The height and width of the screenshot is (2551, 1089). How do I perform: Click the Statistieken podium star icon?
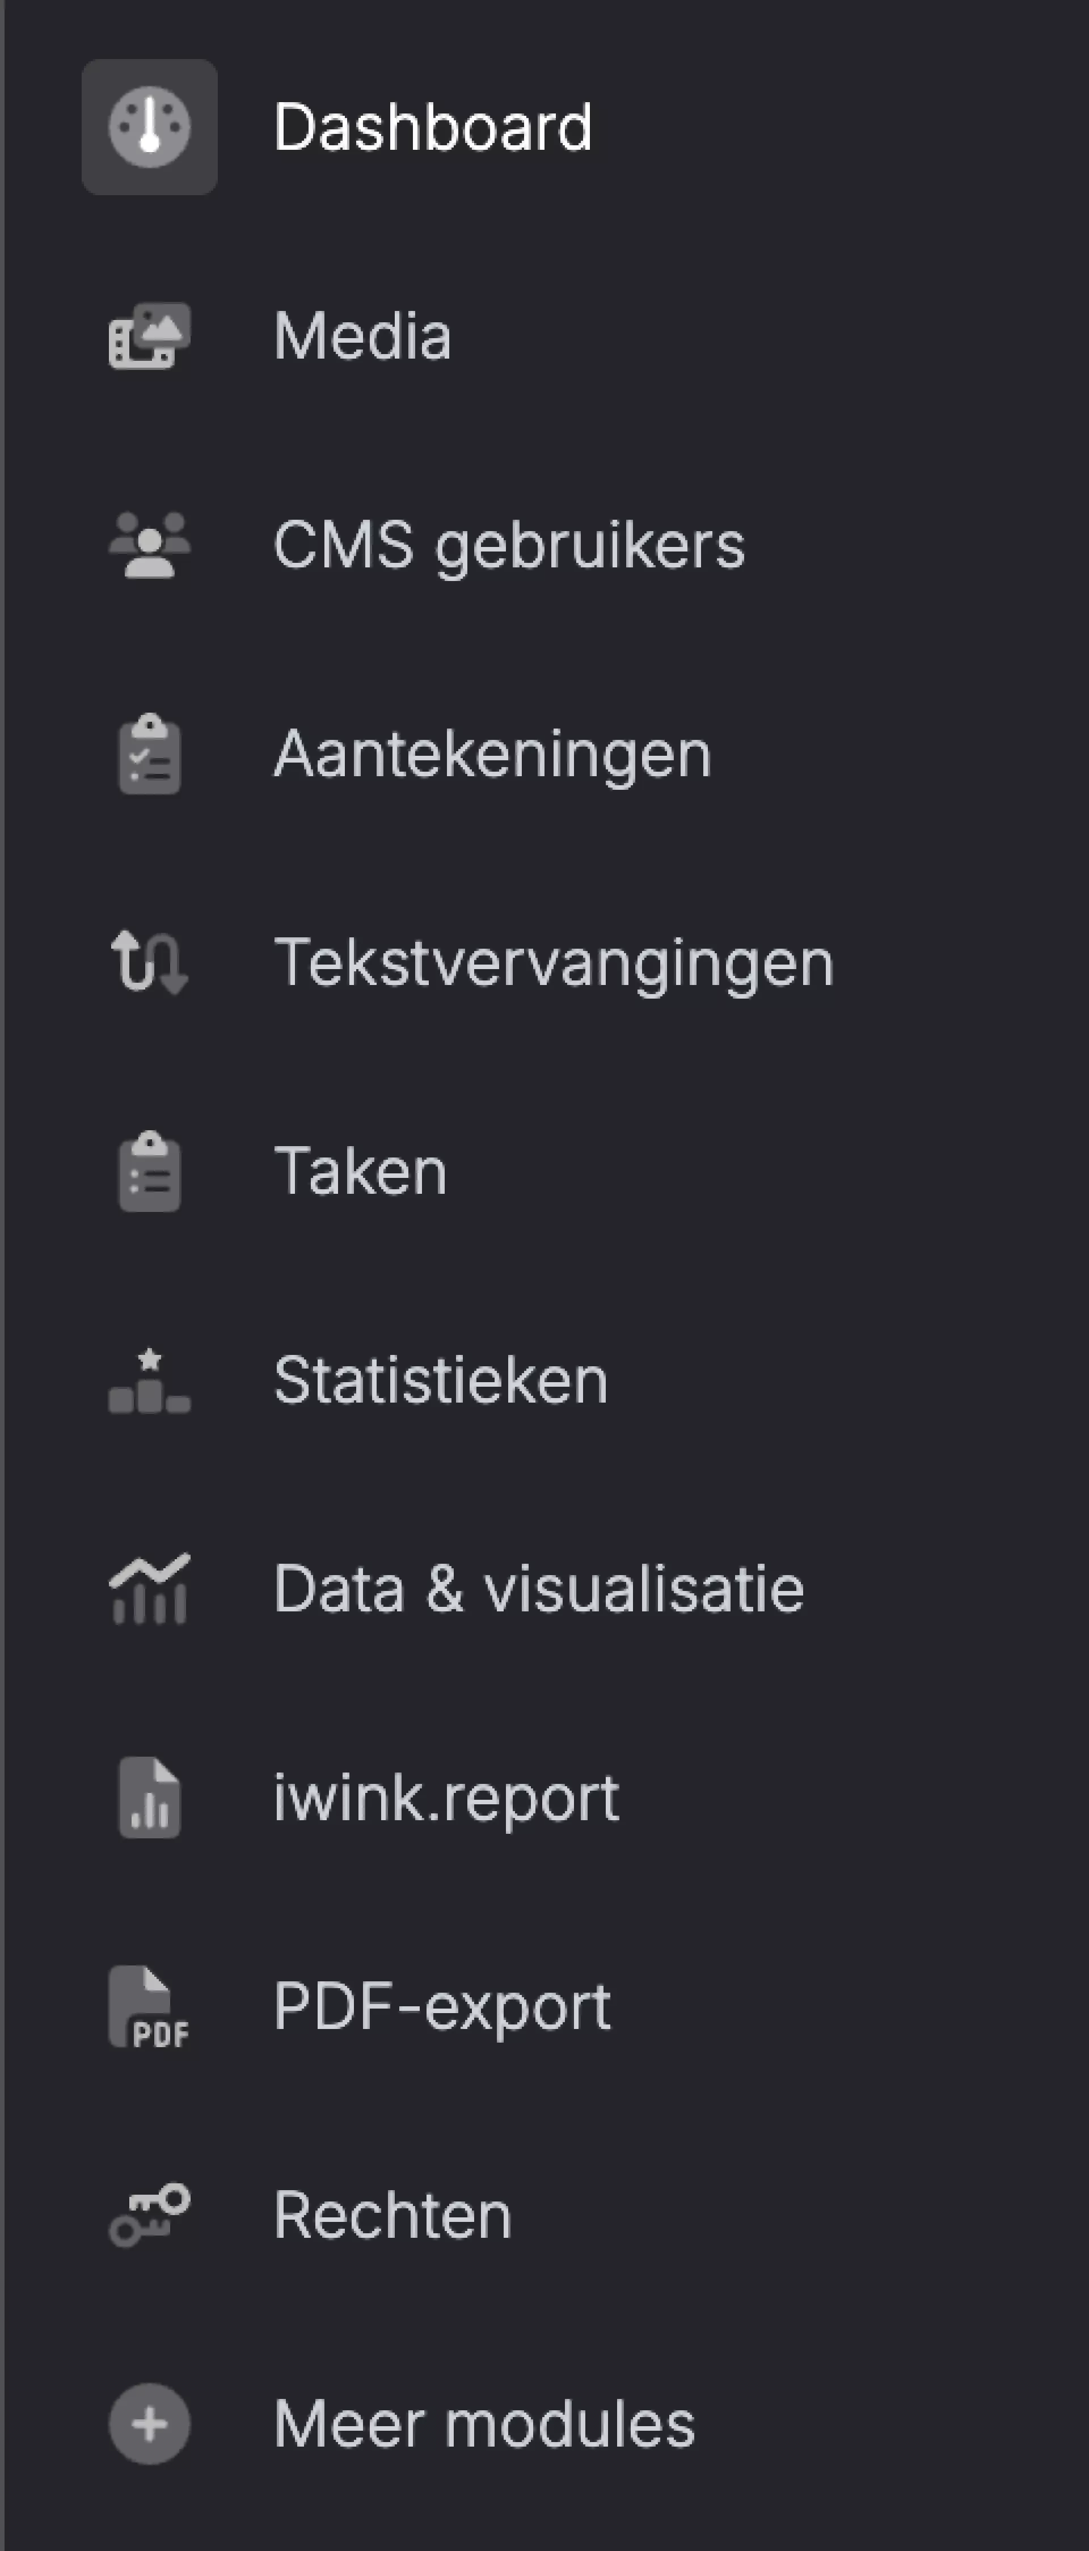tap(150, 1380)
